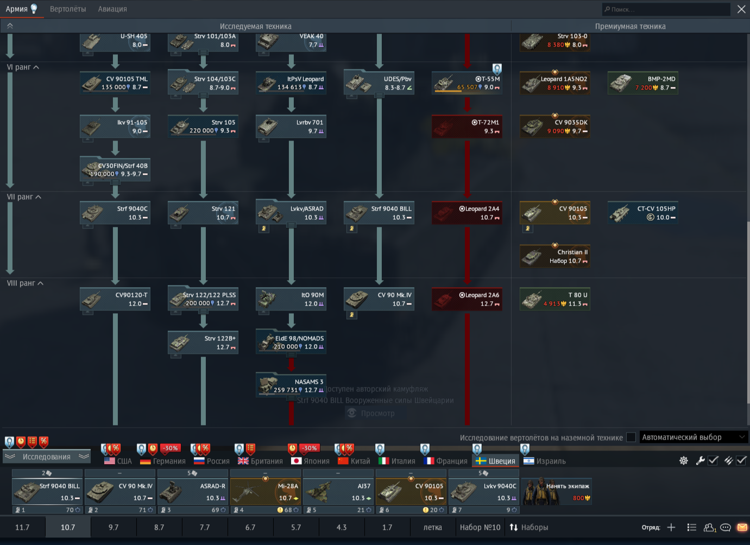Select the BMP-2MD premium card

[x=643, y=83]
